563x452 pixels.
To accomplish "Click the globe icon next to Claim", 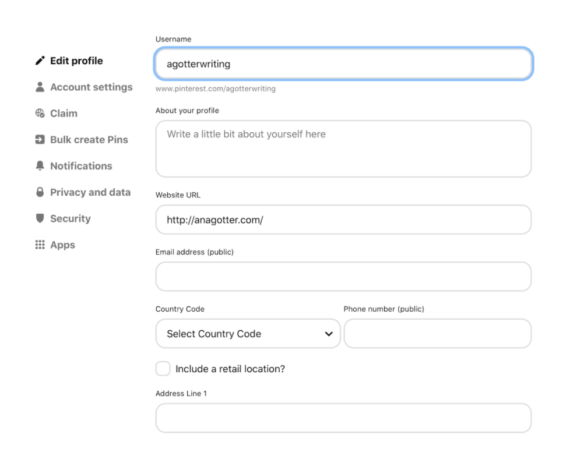I will coord(40,114).
